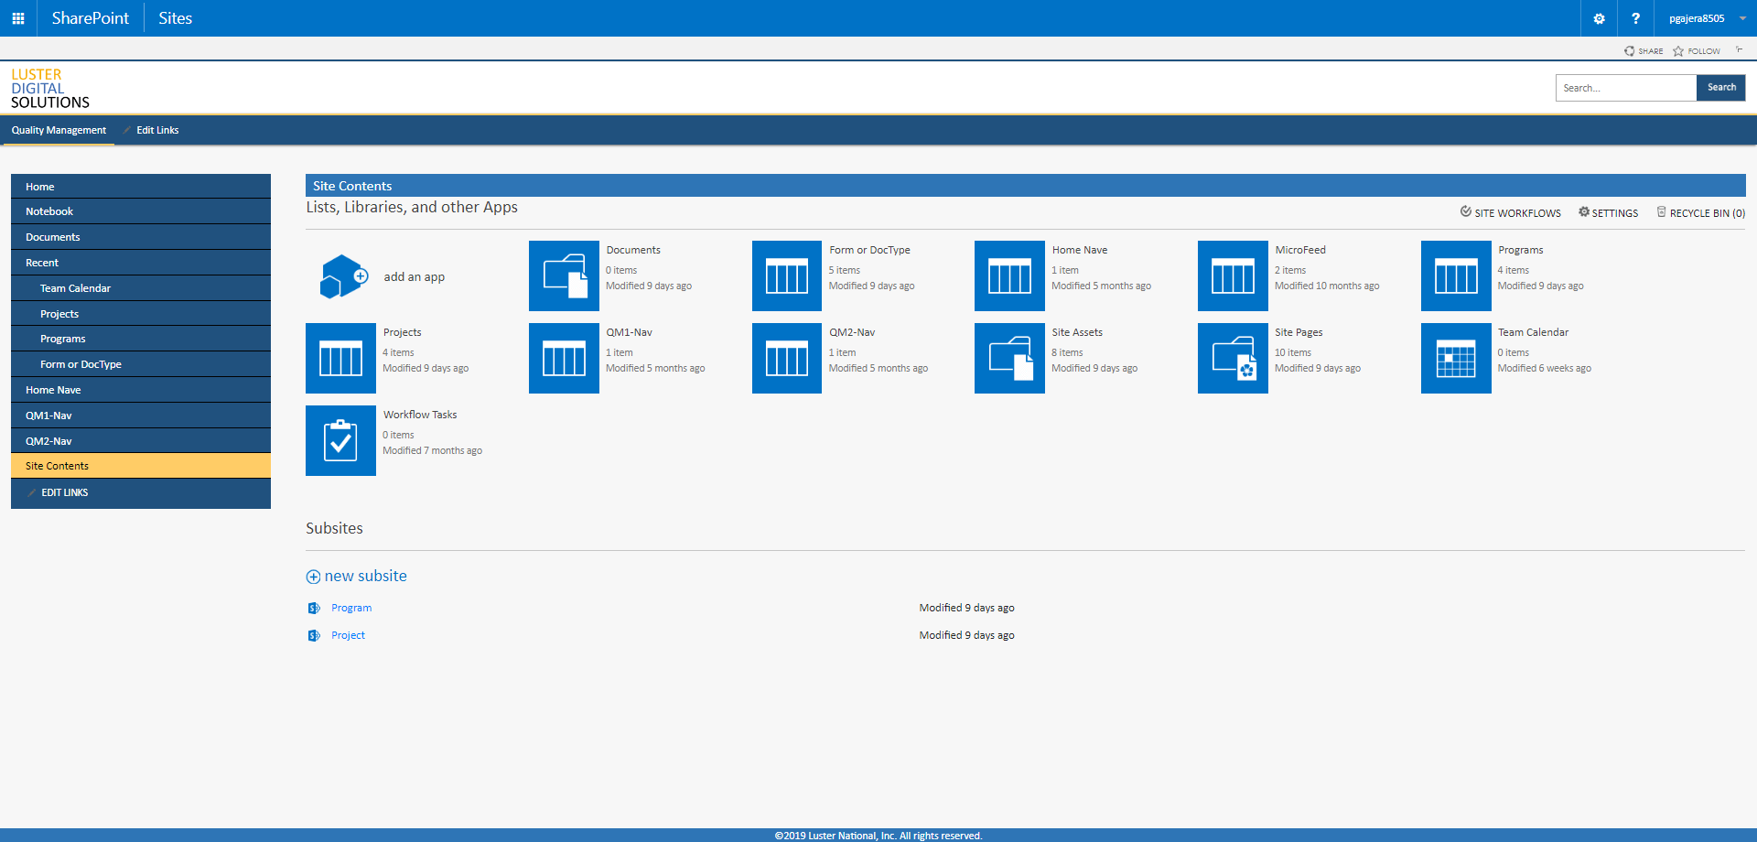1757x842 pixels.
Task: Open QM1-Nav in left navigation
Action: tap(141, 416)
